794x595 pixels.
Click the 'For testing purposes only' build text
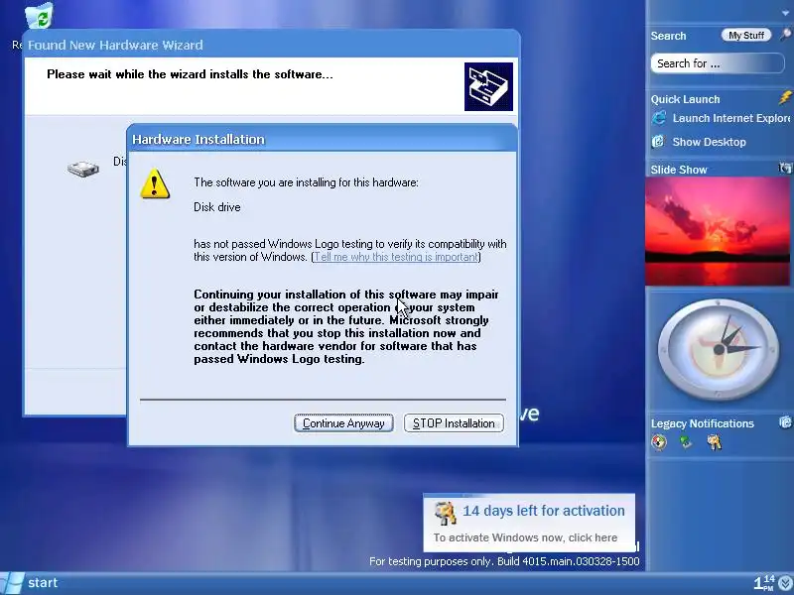click(x=504, y=561)
